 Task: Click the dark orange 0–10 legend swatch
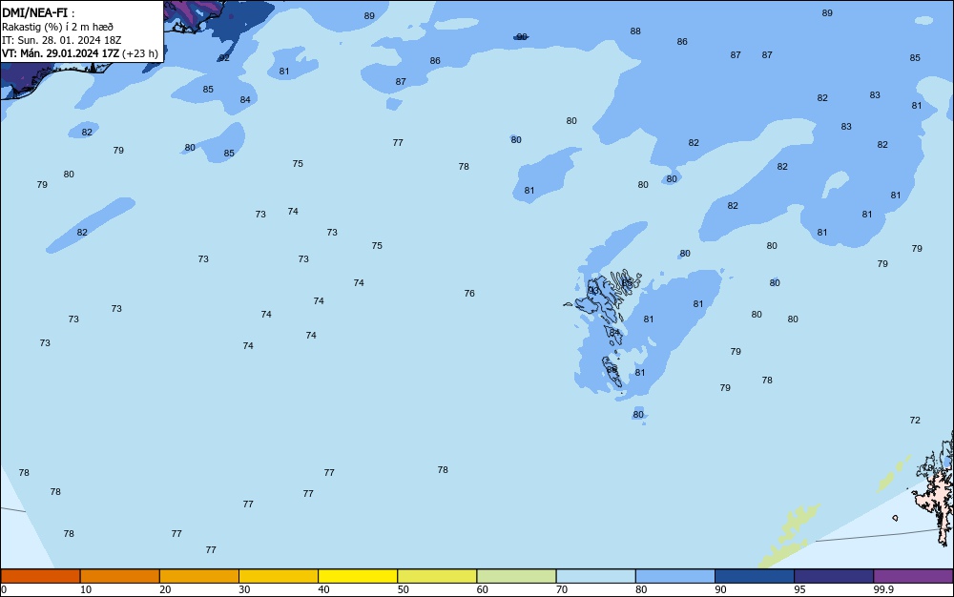point(40,576)
